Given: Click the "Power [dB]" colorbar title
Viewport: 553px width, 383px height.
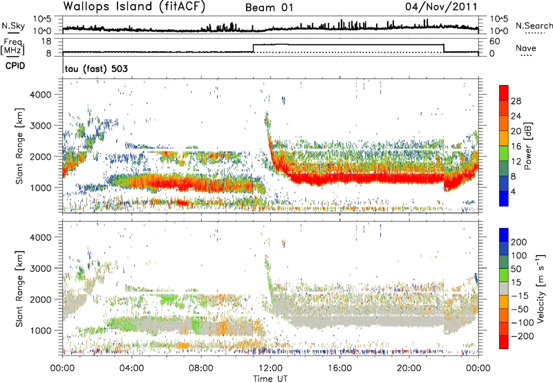Looking at the screenshot, I should click(x=528, y=146).
